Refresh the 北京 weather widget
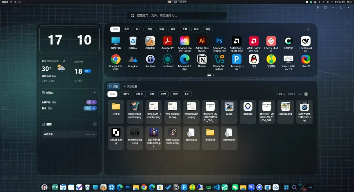354x192 pixels. (x=64, y=61)
